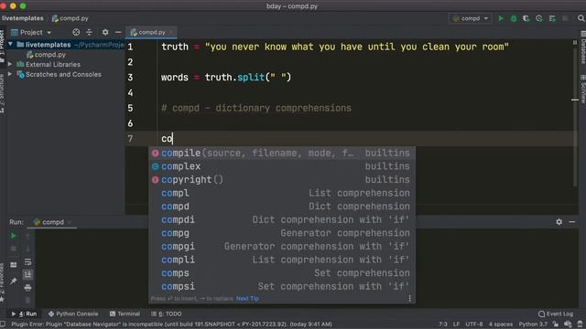Pick compdi Dict comprehension with if

point(282,219)
